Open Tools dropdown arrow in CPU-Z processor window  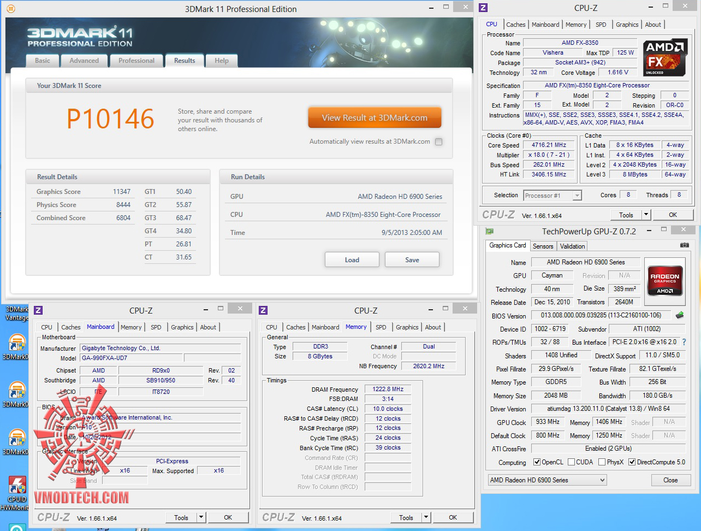click(x=646, y=215)
